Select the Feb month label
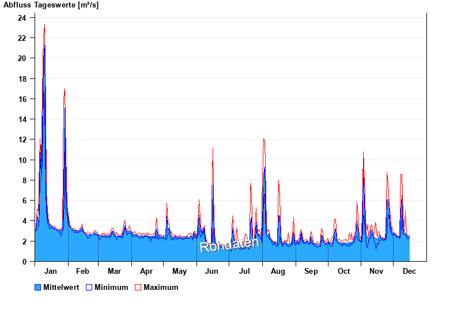Viewport: 461px width, 317px height. click(82, 271)
